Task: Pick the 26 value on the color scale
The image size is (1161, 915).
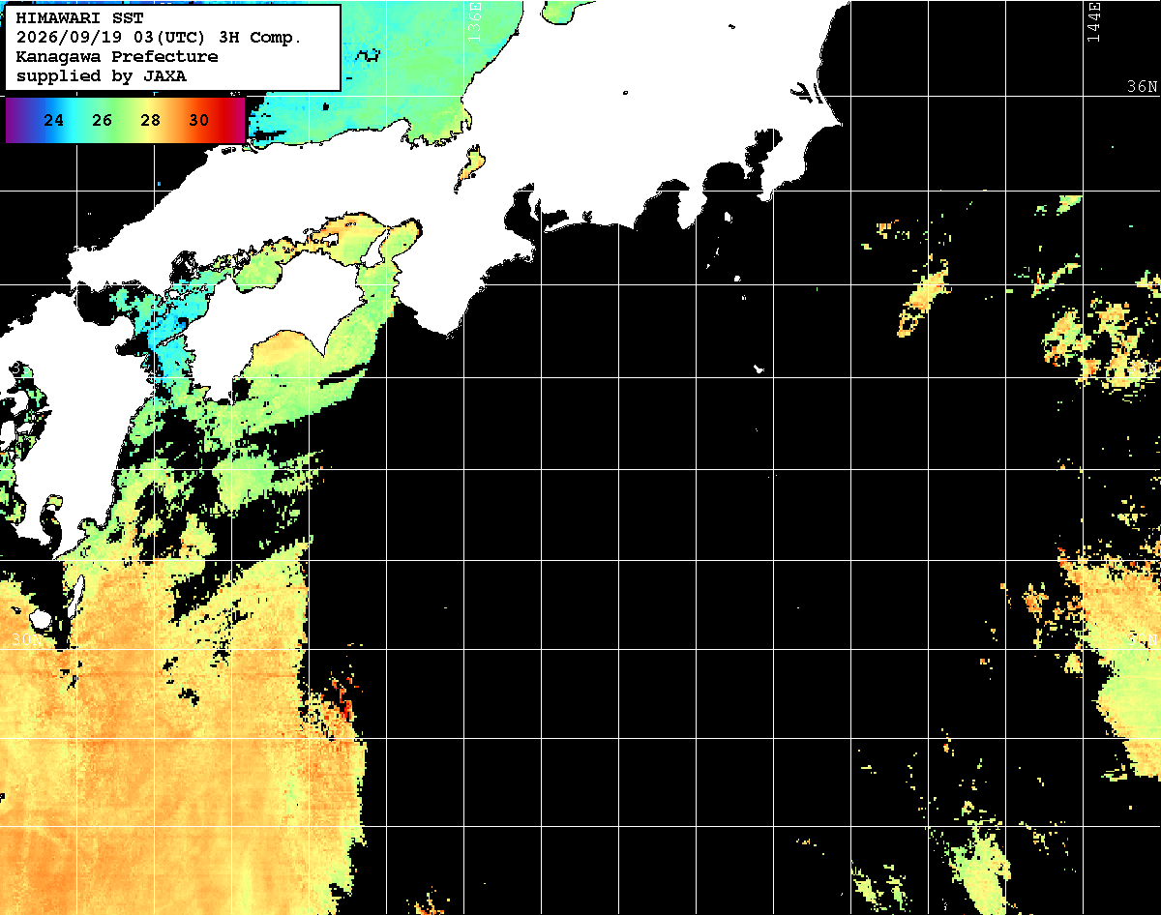Action: click(x=103, y=121)
